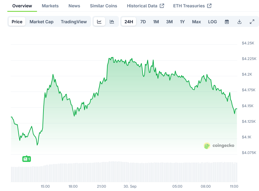
Task: Click the News tab
Action: tap(74, 6)
